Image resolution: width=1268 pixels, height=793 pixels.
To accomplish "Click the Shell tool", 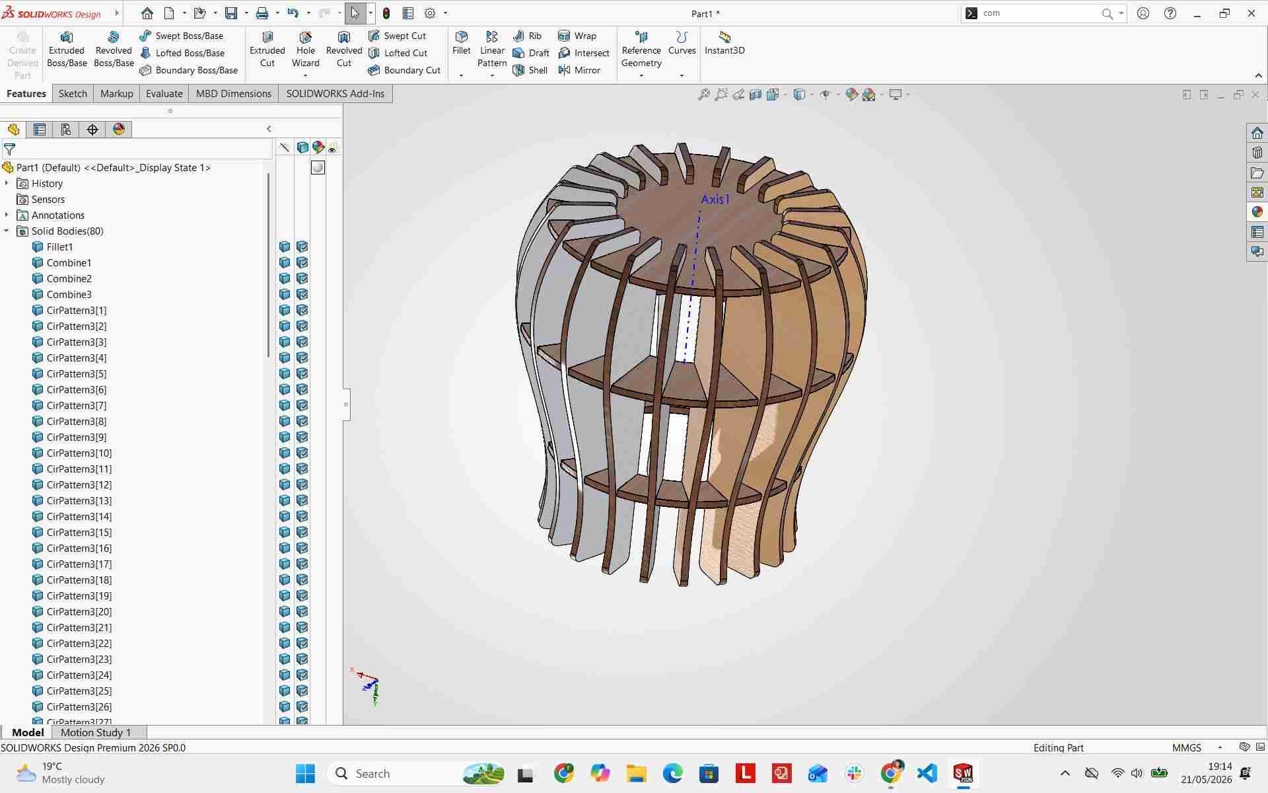I will 530,70.
